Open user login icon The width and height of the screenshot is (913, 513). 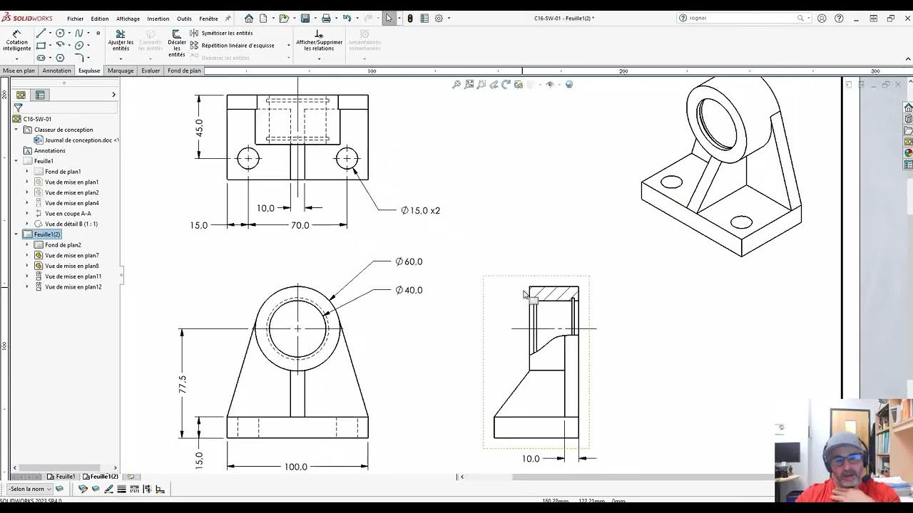click(x=822, y=19)
